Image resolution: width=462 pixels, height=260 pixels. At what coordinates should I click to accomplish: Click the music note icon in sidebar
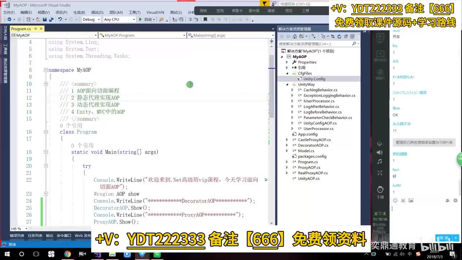[379, 161]
